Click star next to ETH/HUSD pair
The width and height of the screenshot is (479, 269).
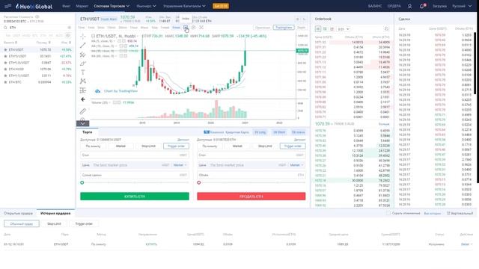tap(5, 69)
